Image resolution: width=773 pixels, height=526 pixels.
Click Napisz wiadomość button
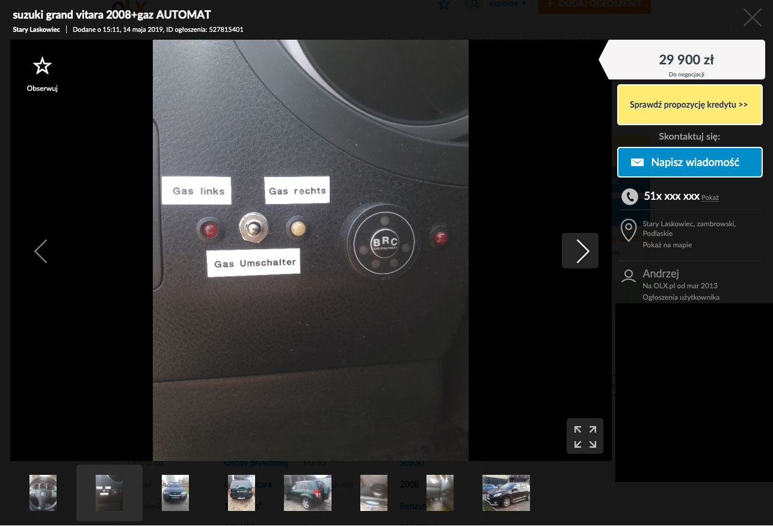click(x=690, y=162)
